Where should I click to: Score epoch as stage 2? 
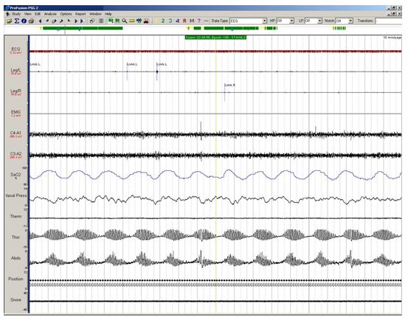tap(163, 21)
